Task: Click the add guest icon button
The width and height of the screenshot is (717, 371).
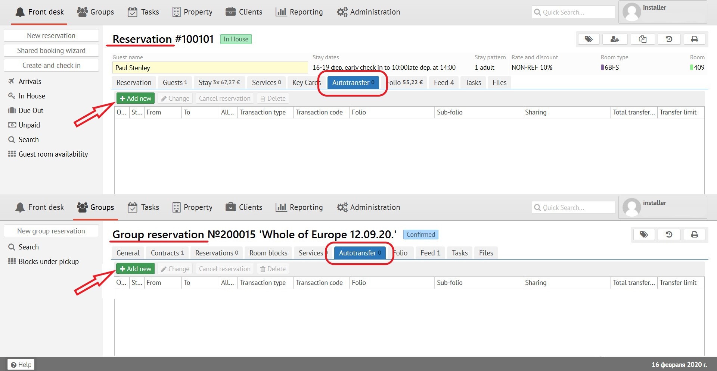Action: coord(615,39)
